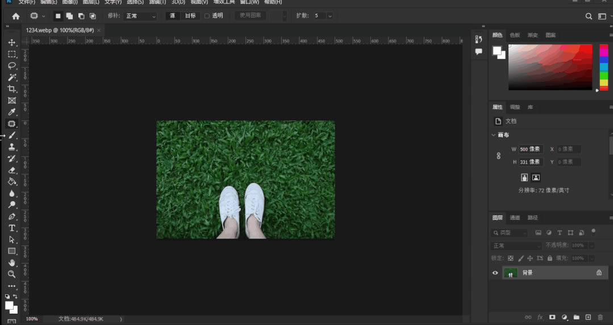Select the Lasso tool
This screenshot has height=325, width=613.
pyautogui.click(x=12, y=66)
